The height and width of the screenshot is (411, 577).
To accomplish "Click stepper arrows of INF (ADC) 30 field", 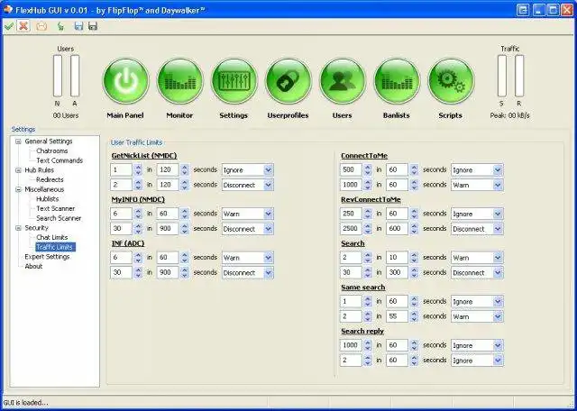I will tap(138, 273).
